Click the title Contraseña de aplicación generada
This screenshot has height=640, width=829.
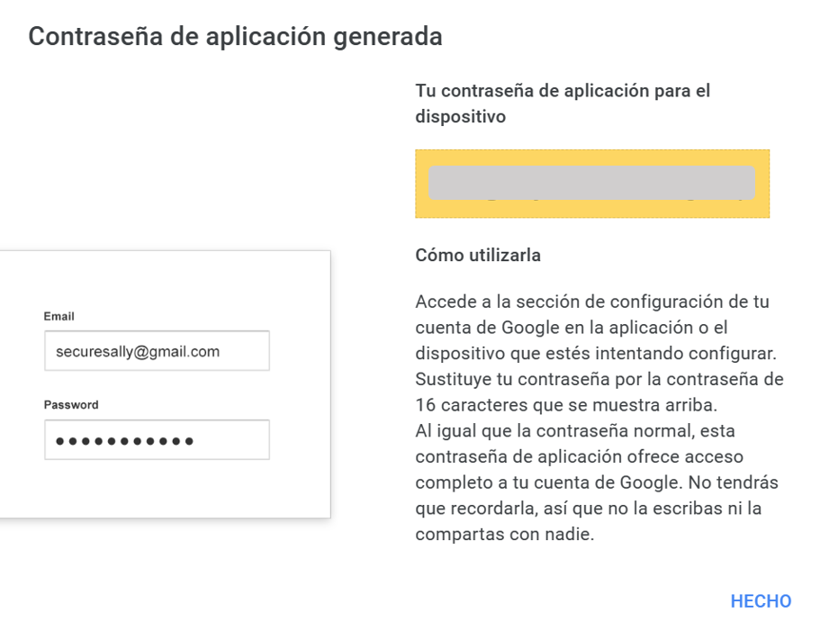235,37
